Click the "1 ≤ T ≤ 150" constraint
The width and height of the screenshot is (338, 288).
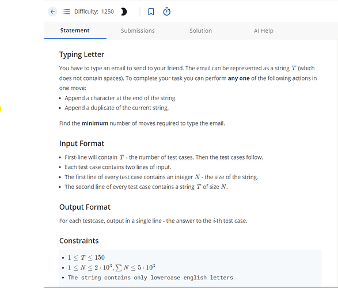[x=86, y=257]
